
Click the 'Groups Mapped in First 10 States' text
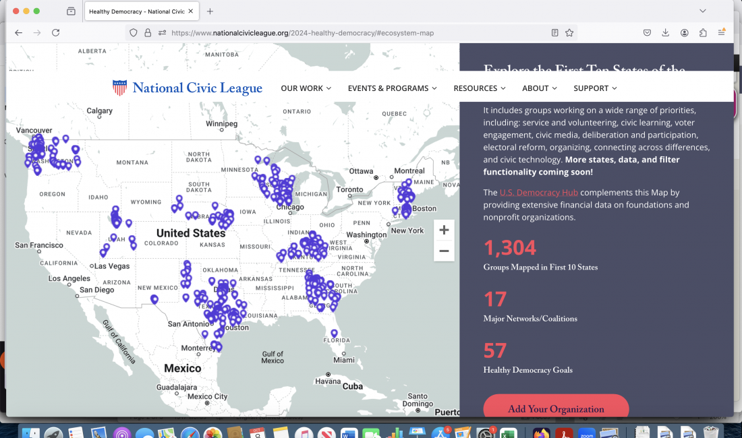[x=540, y=268]
